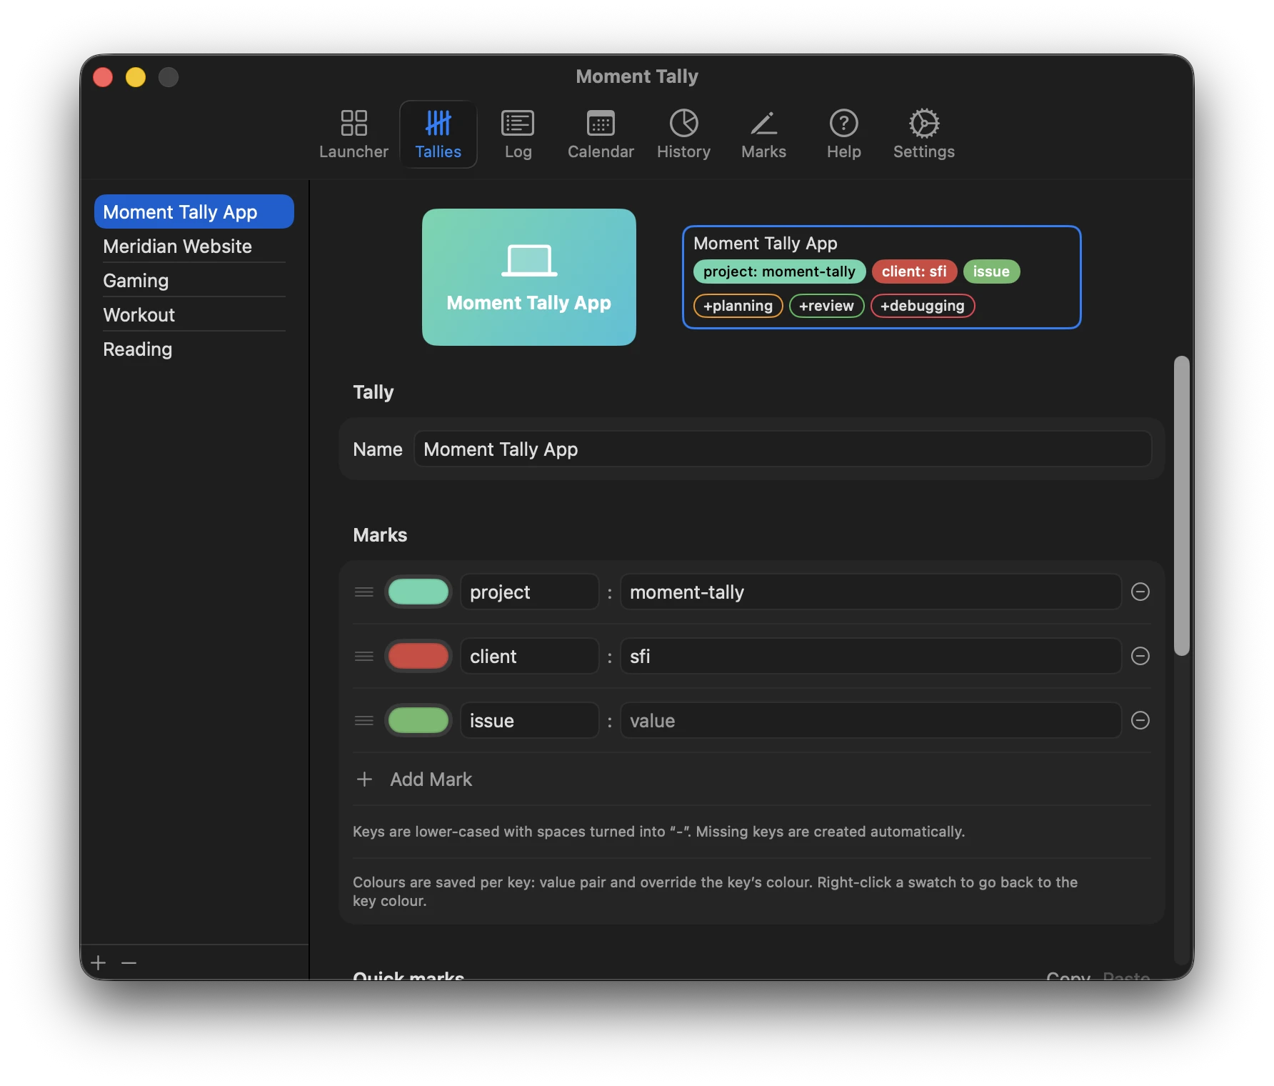The image size is (1274, 1086).
Task: Click the Tally section heading
Action: (373, 392)
